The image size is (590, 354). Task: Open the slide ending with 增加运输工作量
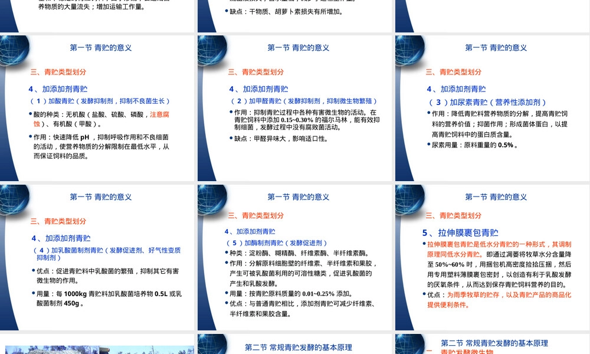click(x=97, y=16)
